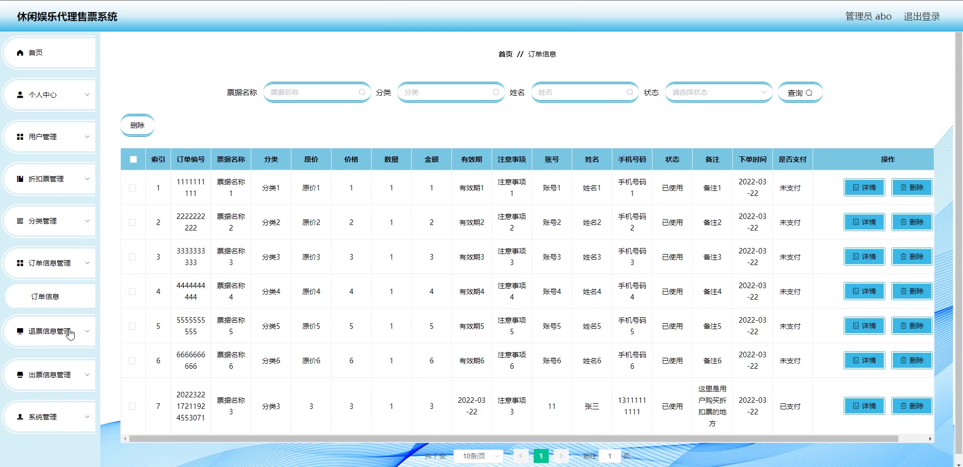Viewport: 963px width, 467px height.
Task: Open the 状态 status dropdown
Action: pos(718,92)
